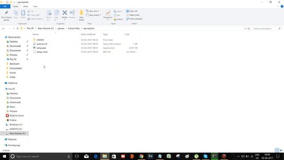The width and height of the screenshot is (284, 160).
Task: Open the Easy access dropdown
Action: pos(94,15)
